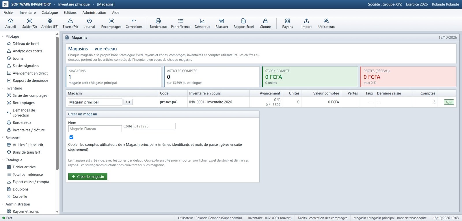
Task: Edit the Magasin principal name field
Action: pos(95,102)
